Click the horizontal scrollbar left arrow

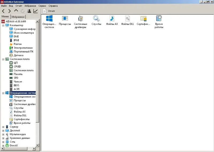pos(2,149)
